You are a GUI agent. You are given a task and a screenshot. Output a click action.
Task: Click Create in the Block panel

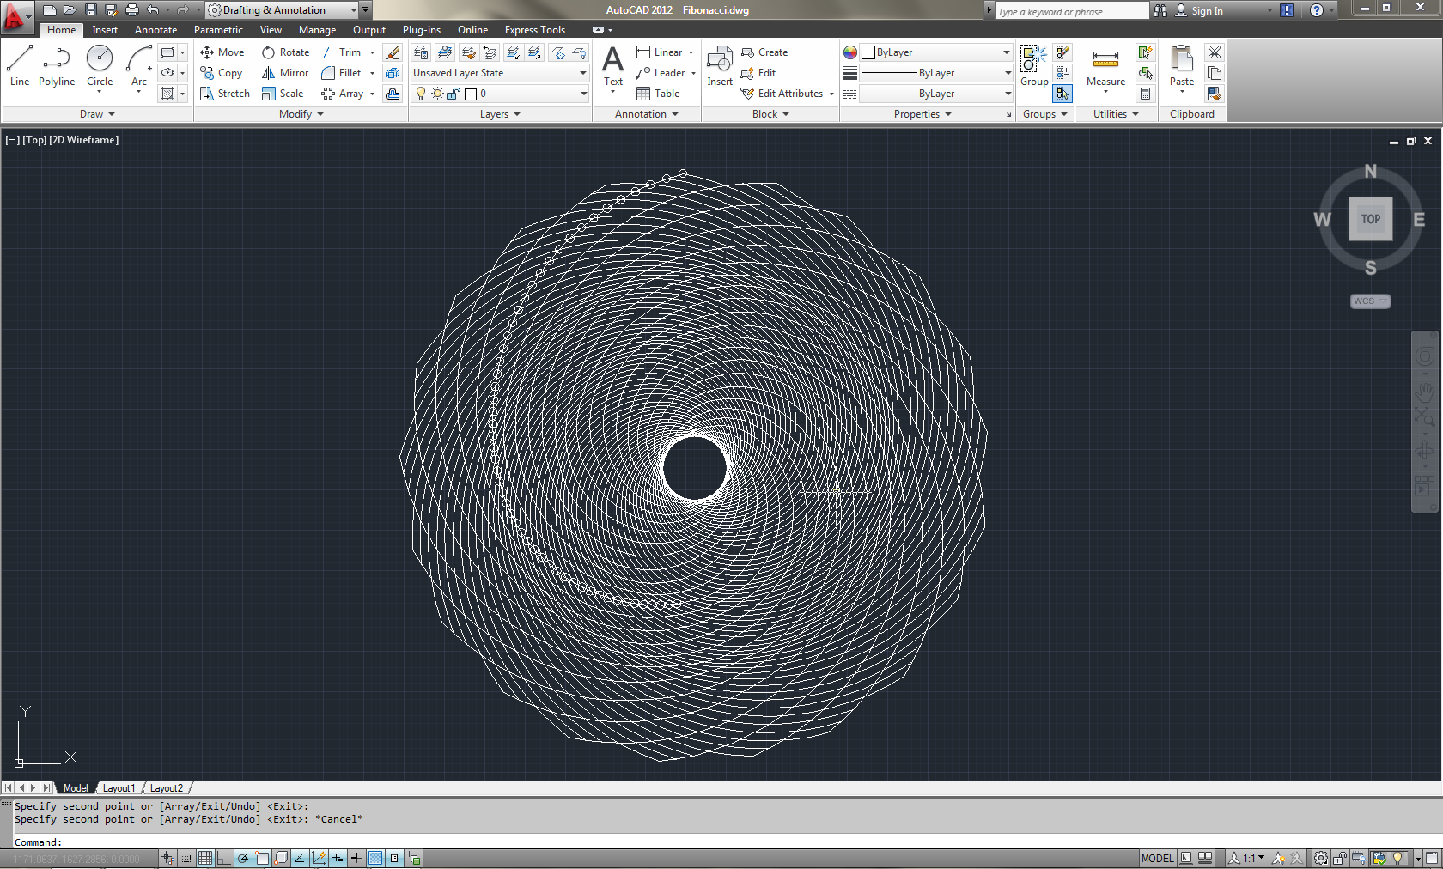point(764,52)
